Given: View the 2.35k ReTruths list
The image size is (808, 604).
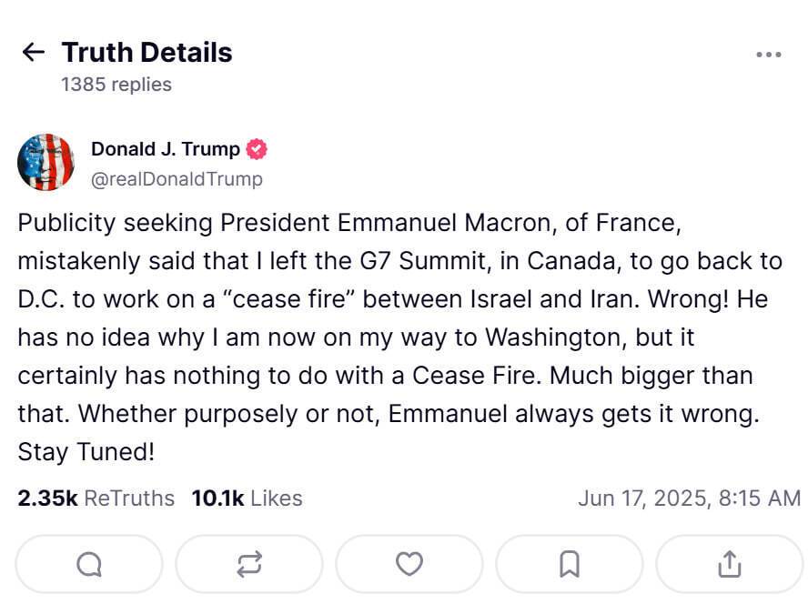Looking at the screenshot, I should [96, 498].
